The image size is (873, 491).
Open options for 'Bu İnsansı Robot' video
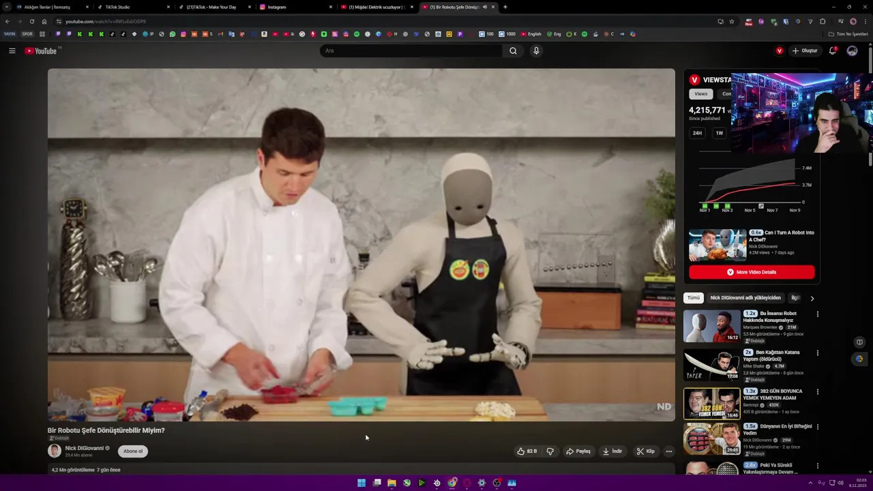817,314
